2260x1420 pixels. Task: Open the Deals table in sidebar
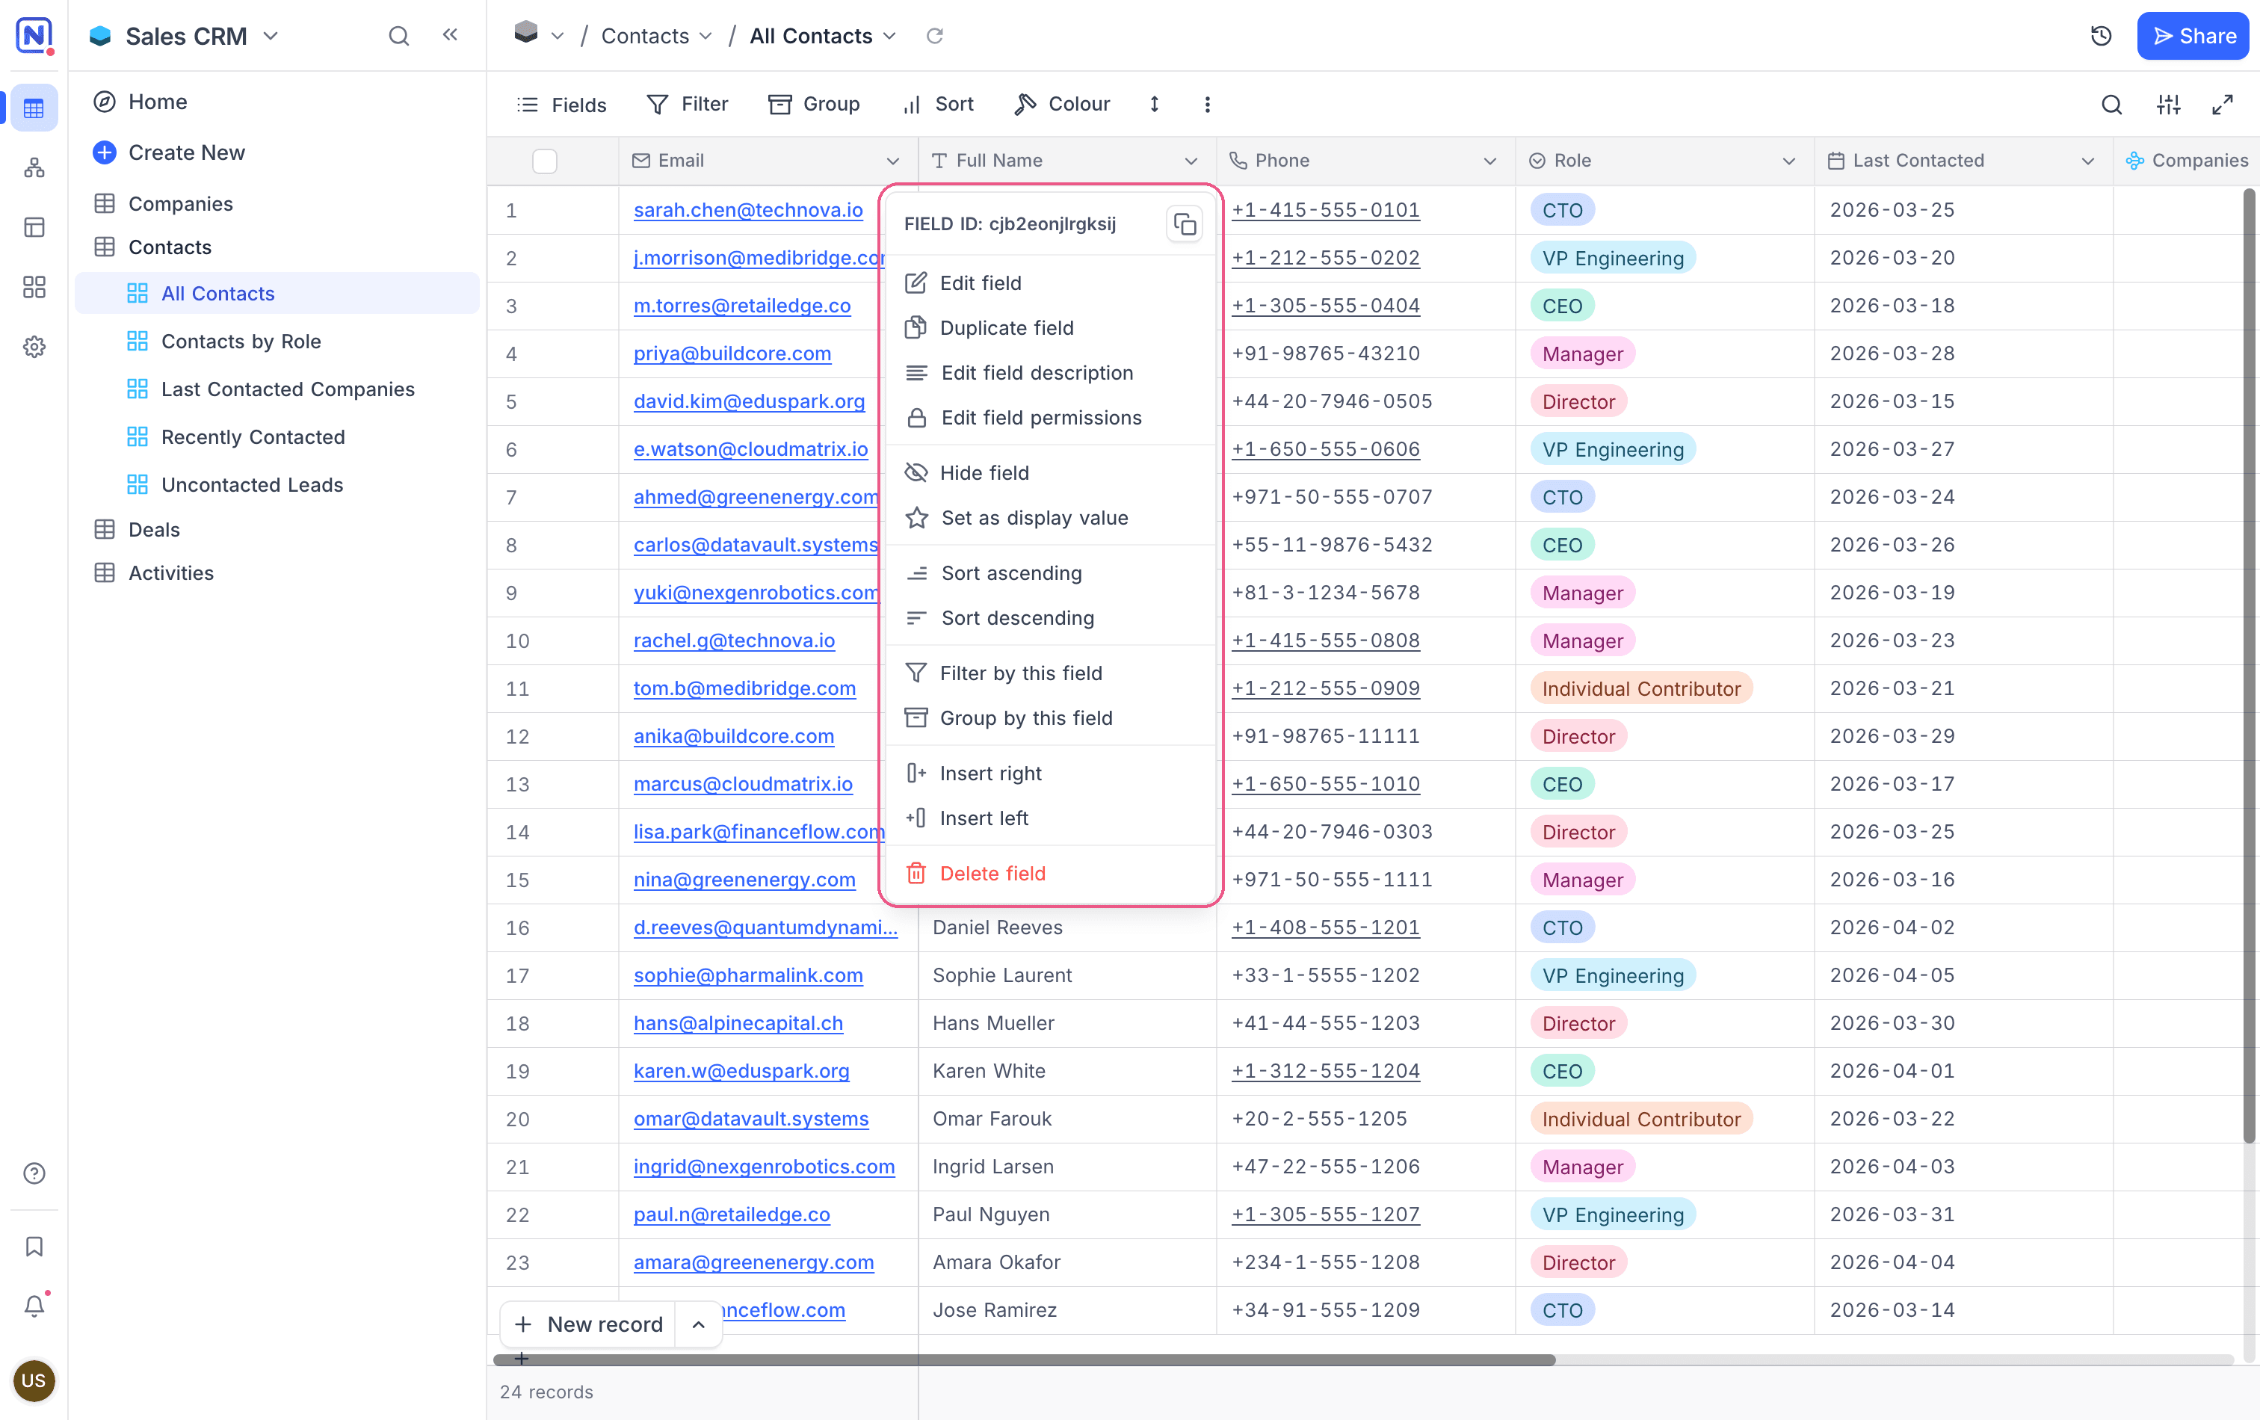coord(154,529)
